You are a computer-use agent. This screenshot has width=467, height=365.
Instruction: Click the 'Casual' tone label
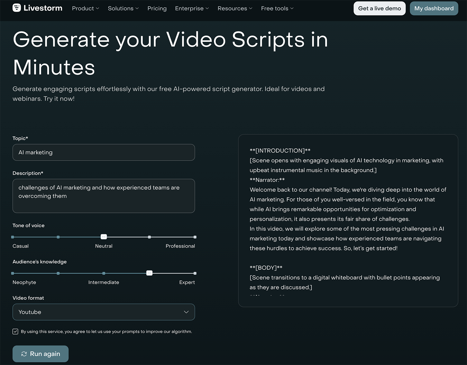(x=20, y=246)
